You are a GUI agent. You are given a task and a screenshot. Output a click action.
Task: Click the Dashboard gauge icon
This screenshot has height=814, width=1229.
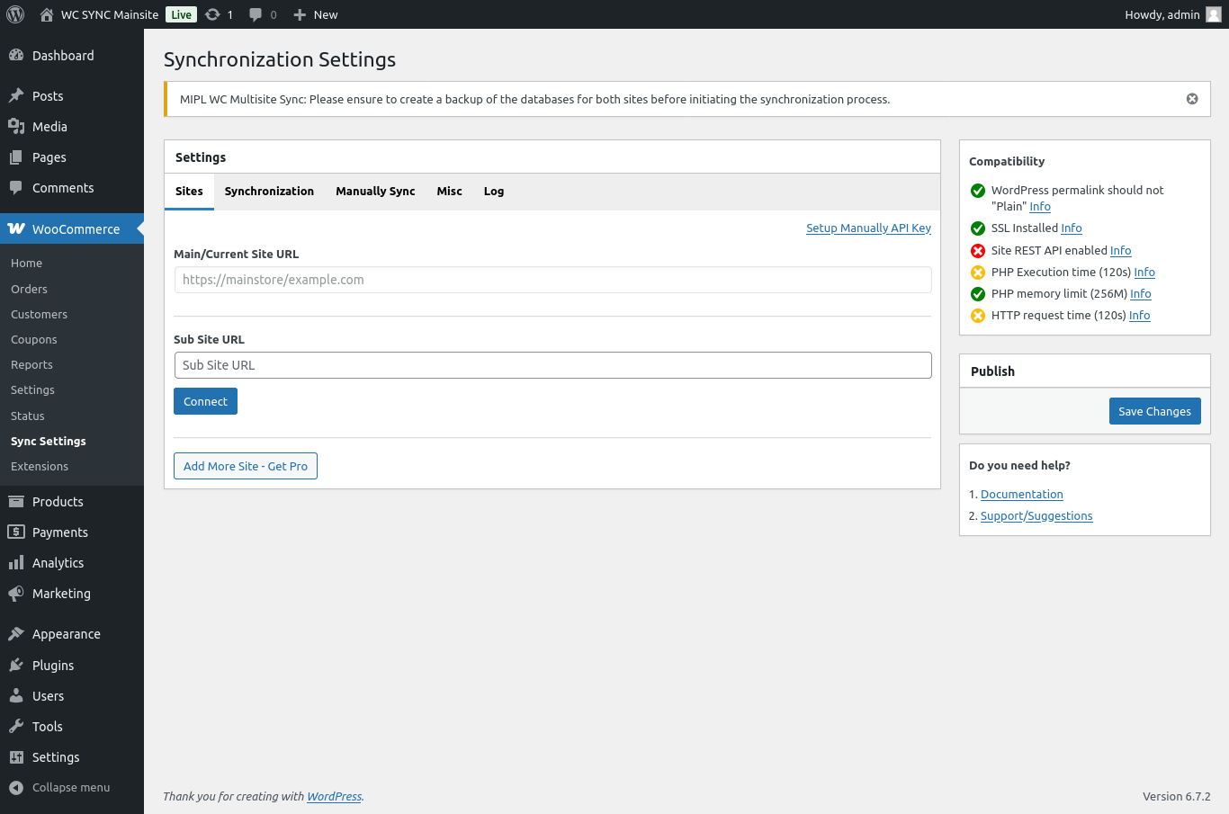coord(16,56)
